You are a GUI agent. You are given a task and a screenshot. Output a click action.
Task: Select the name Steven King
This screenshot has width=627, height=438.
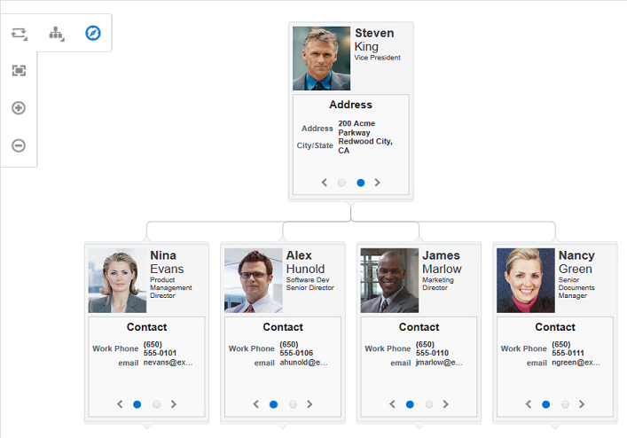pyautogui.click(x=374, y=40)
